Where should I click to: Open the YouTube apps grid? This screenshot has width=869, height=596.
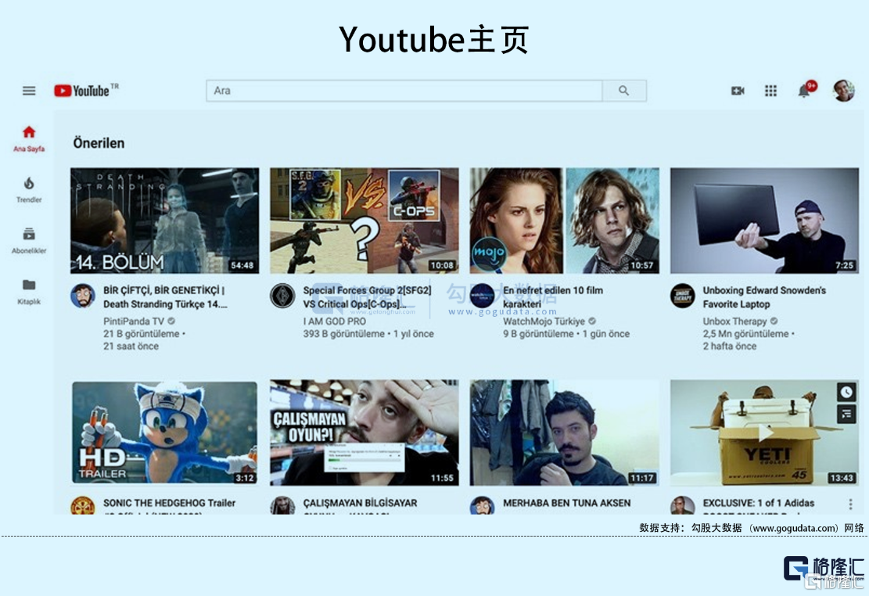pyautogui.click(x=771, y=91)
